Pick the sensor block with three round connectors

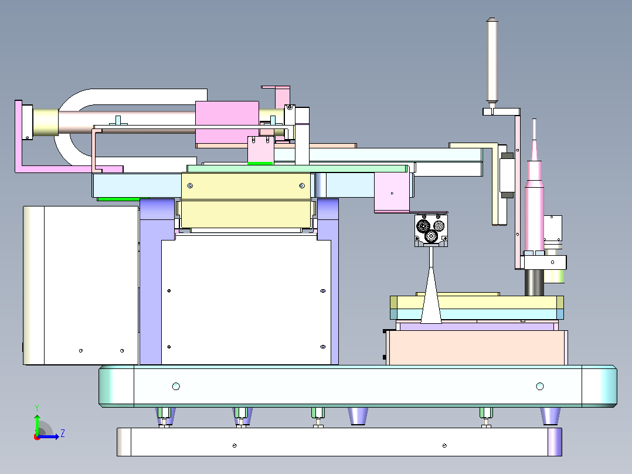(431, 229)
